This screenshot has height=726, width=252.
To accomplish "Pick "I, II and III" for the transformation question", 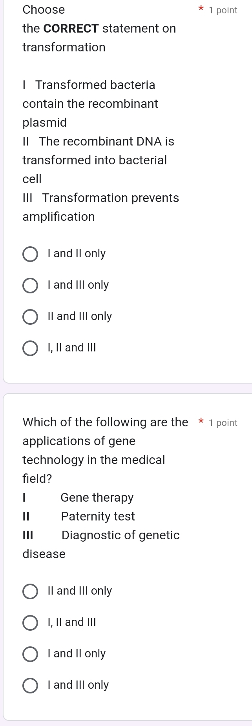I will (30, 348).
